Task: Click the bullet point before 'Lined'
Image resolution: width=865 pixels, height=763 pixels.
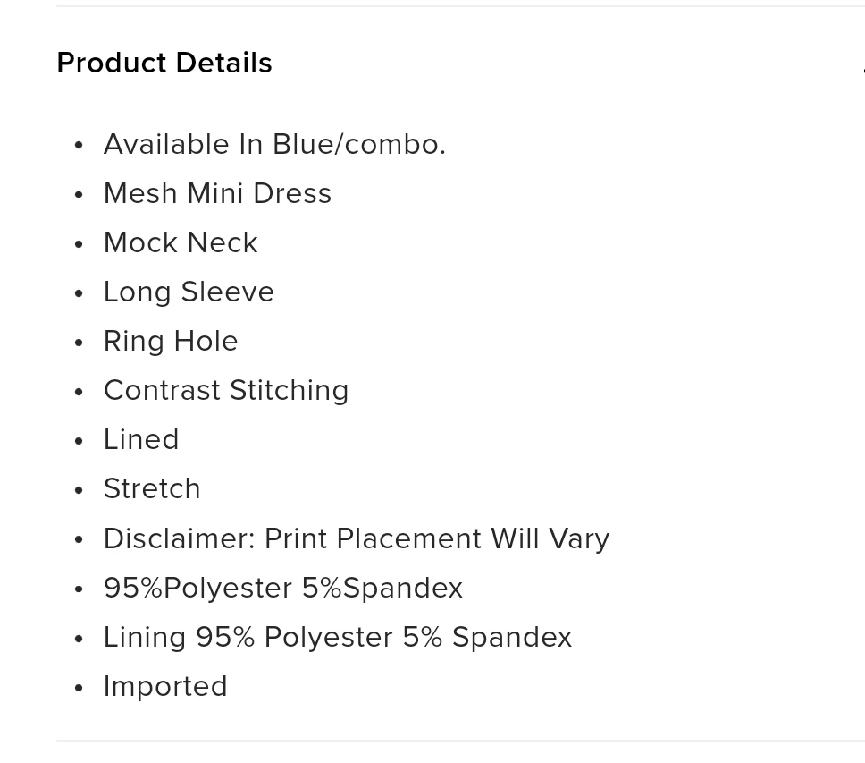Action: (x=79, y=441)
